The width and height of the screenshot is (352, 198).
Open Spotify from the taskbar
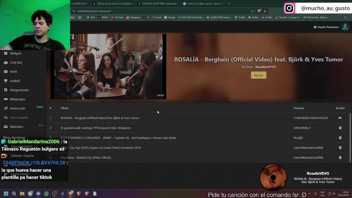[x=46, y=194]
